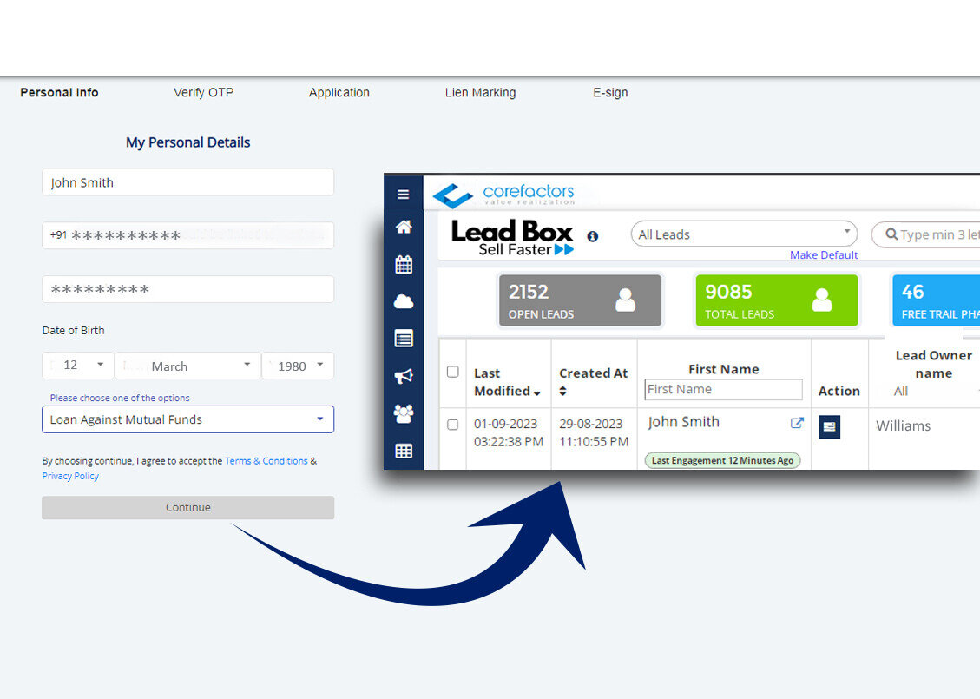Click the First Name filter input
The height and width of the screenshot is (699, 980).
click(724, 390)
